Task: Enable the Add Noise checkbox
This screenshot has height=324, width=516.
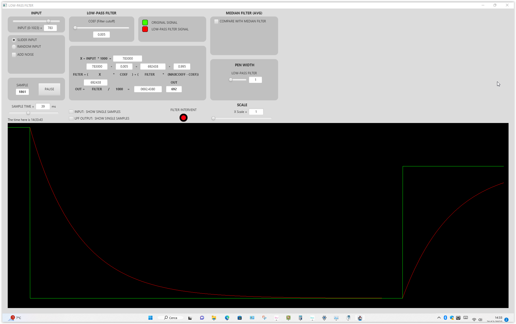Action: (x=14, y=55)
